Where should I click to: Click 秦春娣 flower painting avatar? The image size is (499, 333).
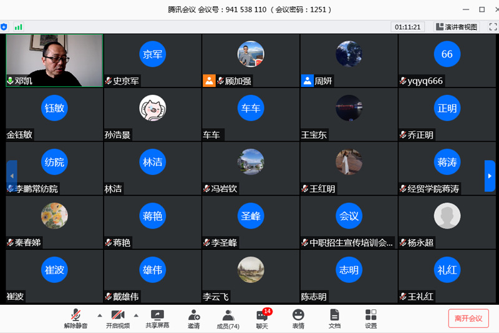[54, 216]
